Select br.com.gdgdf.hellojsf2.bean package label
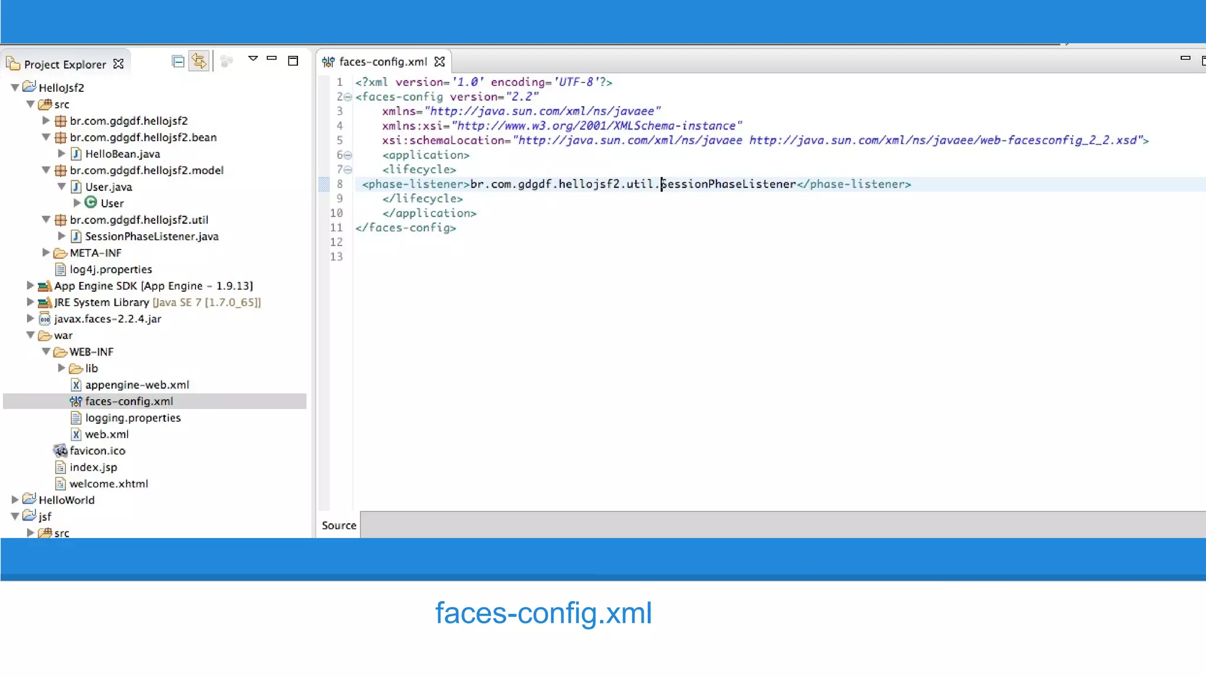Screen dimensions: 1206x678 click(143, 137)
